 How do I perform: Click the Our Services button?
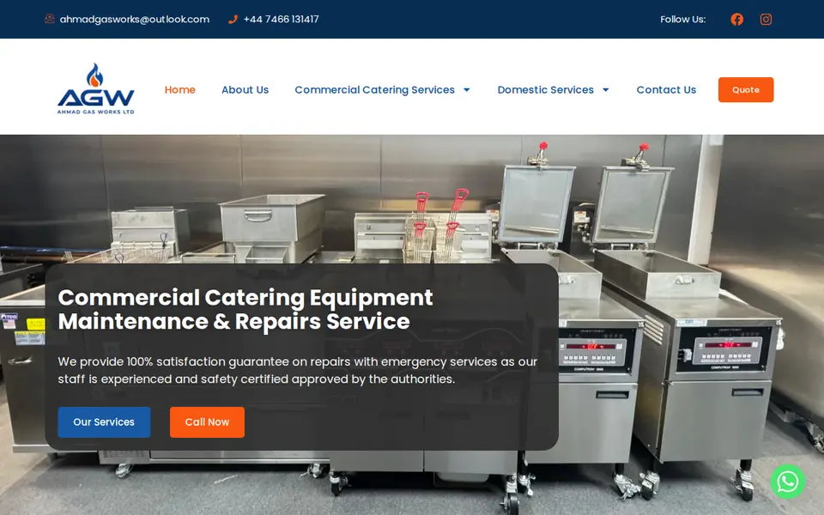point(104,422)
